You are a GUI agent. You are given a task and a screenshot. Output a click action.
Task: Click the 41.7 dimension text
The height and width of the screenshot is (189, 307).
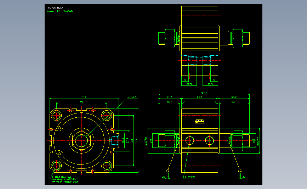coord(169,97)
